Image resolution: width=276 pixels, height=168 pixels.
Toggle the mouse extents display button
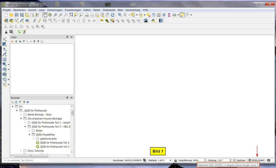145,160
